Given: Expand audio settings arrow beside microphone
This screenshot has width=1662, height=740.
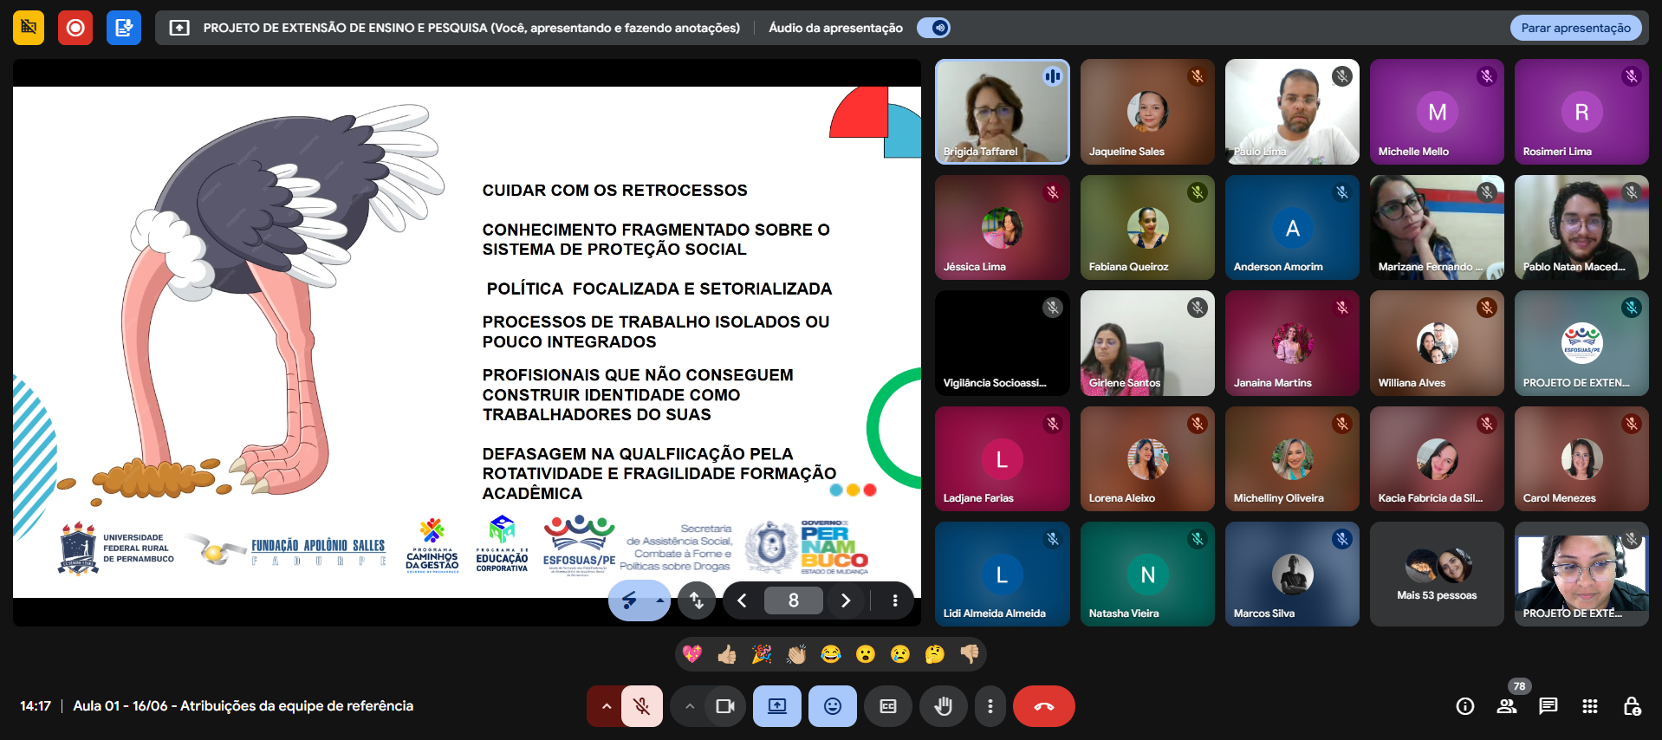Looking at the screenshot, I should (606, 706).
